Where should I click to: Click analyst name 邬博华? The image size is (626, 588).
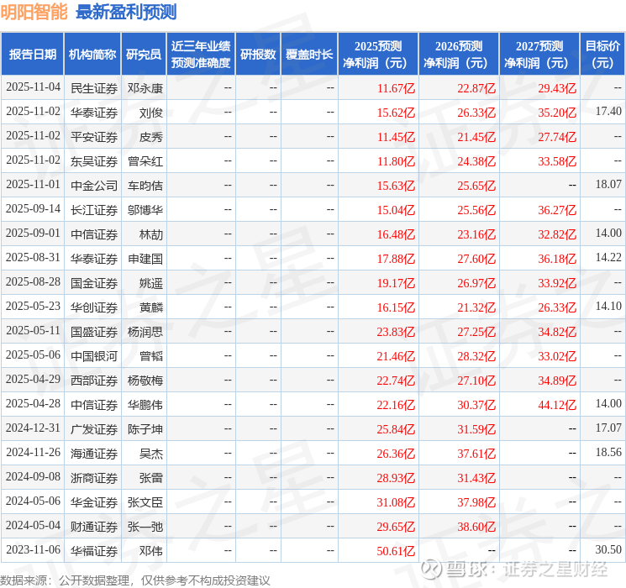[x=145, y=210]
